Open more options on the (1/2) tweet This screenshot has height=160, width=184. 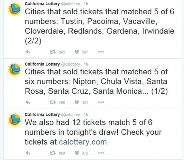pos(101,102)
